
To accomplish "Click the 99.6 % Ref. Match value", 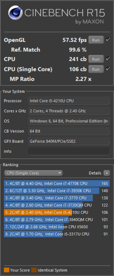I will point(78,50).
